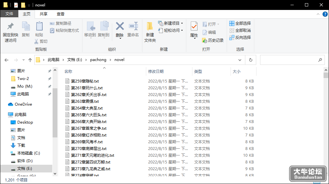The image size is (329, 184).
Task: Click the 全部选择 select all icon
Action: point(232,23)
